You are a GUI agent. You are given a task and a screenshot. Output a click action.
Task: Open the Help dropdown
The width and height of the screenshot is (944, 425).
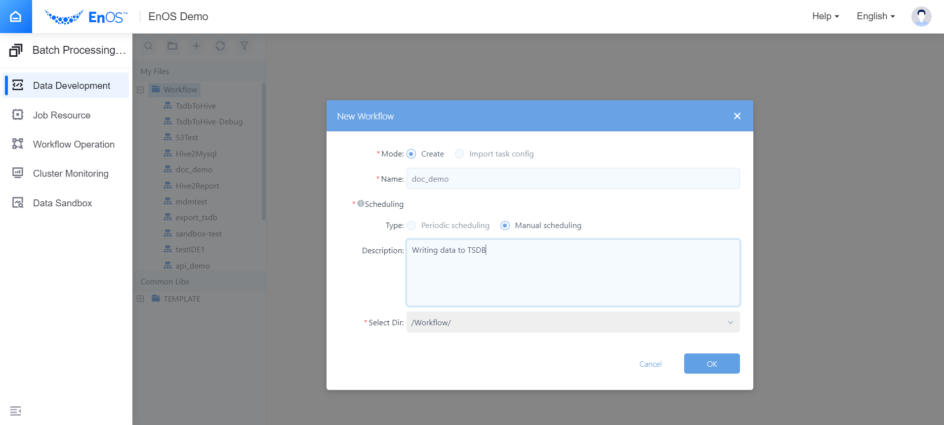[825, 16]
